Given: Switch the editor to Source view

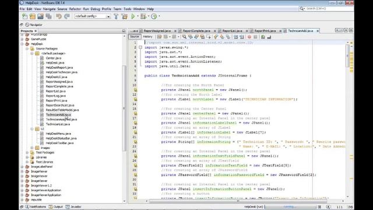Looking at the screenshot, I should tap(135, 37).
